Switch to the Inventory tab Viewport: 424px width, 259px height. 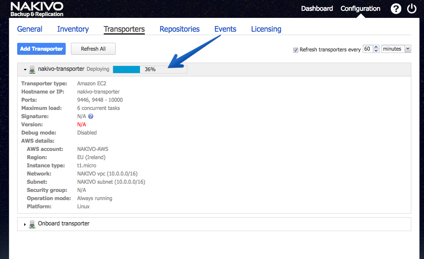[x=73, y=29]
